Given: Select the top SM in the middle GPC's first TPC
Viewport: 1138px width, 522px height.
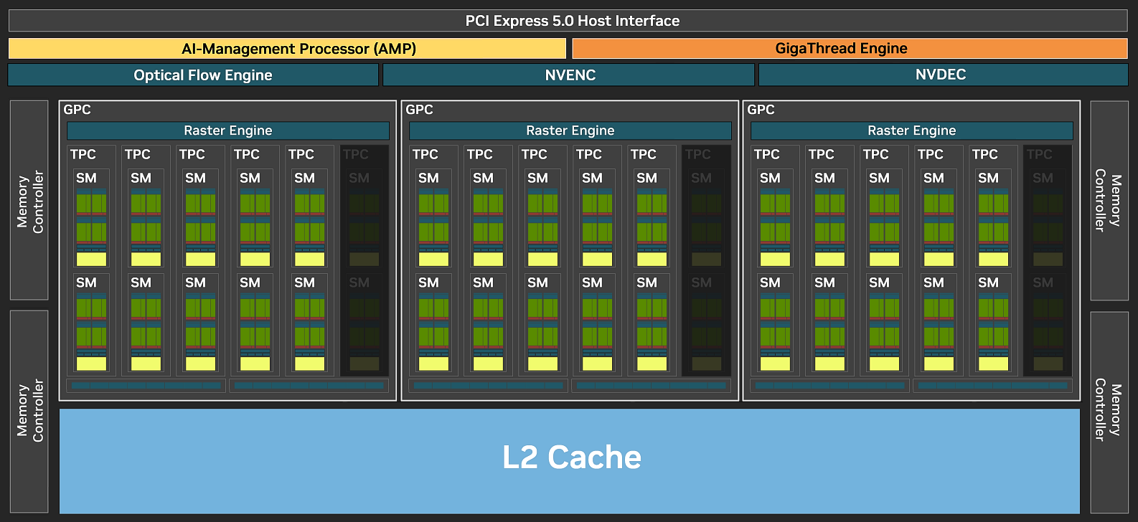Looking at the screenshot, I should pos(433,219).
